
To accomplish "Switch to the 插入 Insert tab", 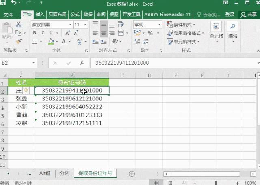I will point(40,14).
